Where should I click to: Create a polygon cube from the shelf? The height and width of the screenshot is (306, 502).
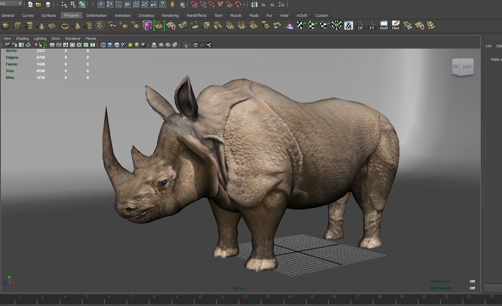18,26
